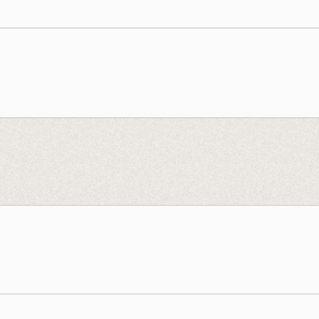Click the left end of the top gray line
The width and height of the screenshot is (319, 319).
coord(2,28)
